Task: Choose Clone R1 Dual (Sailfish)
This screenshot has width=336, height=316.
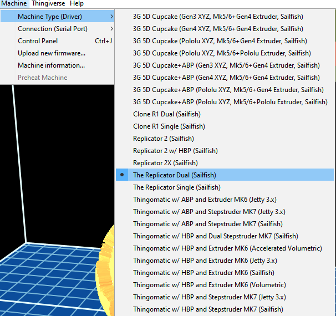Action: coord(225,114)
